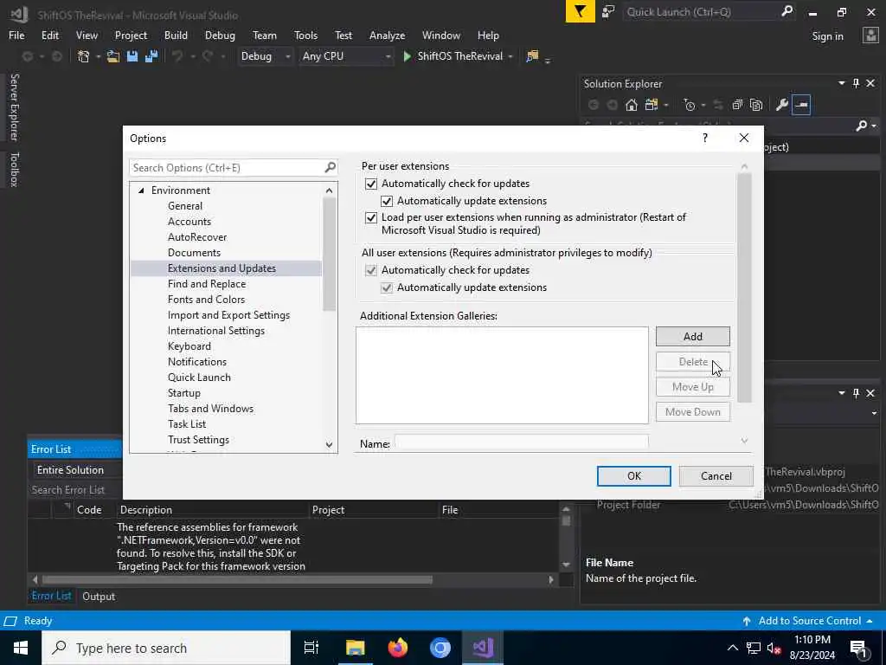The width and height of the screenshot is (886, 665).
Task: Switch to the Output tab
Action: tap(99, 596)
